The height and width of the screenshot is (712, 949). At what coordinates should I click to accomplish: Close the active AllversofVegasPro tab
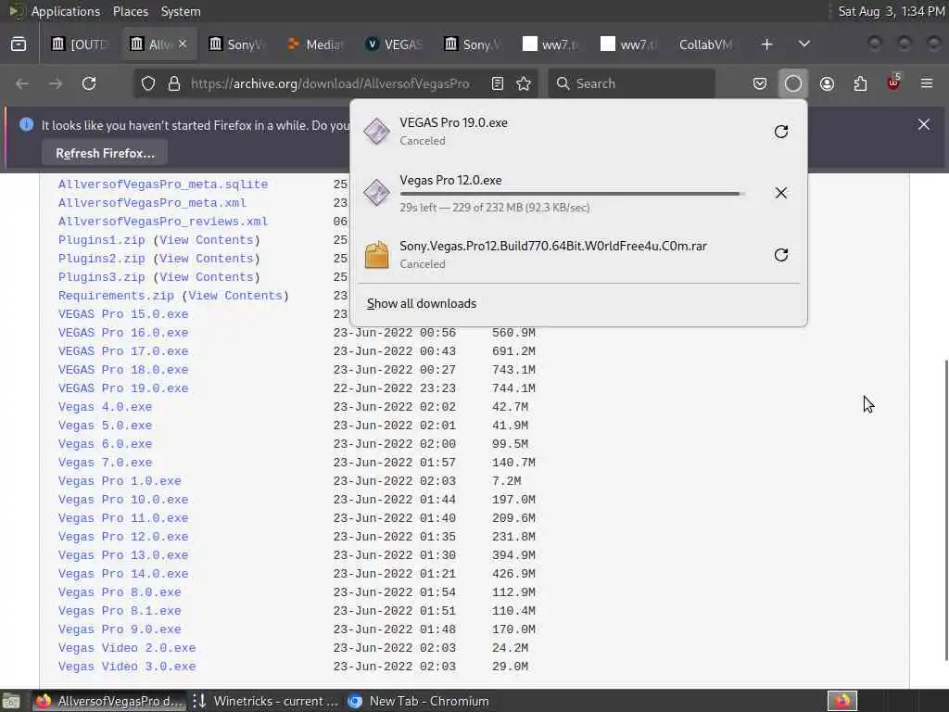[183, 44]
